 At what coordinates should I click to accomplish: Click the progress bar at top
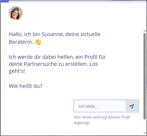73,2
